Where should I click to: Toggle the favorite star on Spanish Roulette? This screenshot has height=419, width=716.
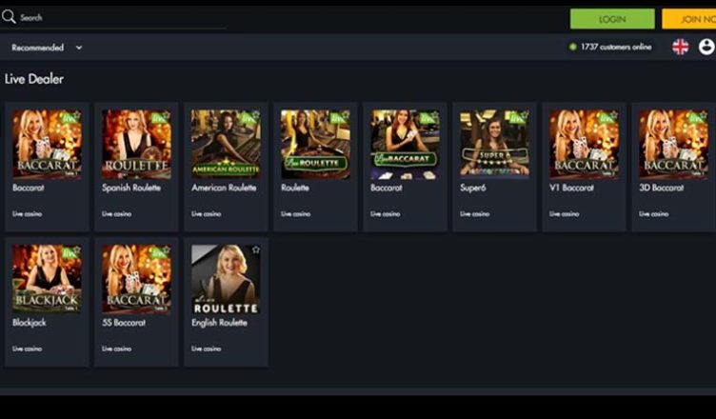click(166, 115)
